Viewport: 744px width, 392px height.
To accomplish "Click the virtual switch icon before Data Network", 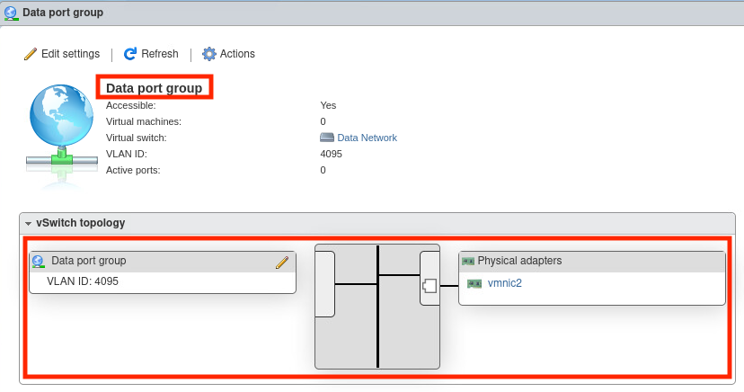I will [327, 138].
